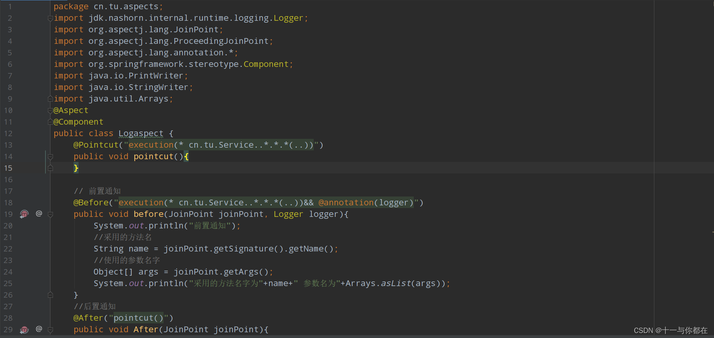Click the @Component annotation

tap(78, 122)
